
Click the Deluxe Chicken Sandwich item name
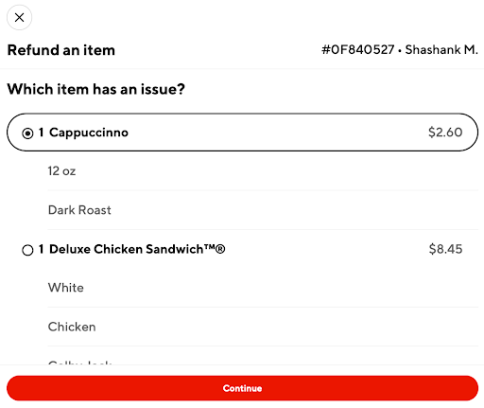pyautogui.click(x=127, y=249)
